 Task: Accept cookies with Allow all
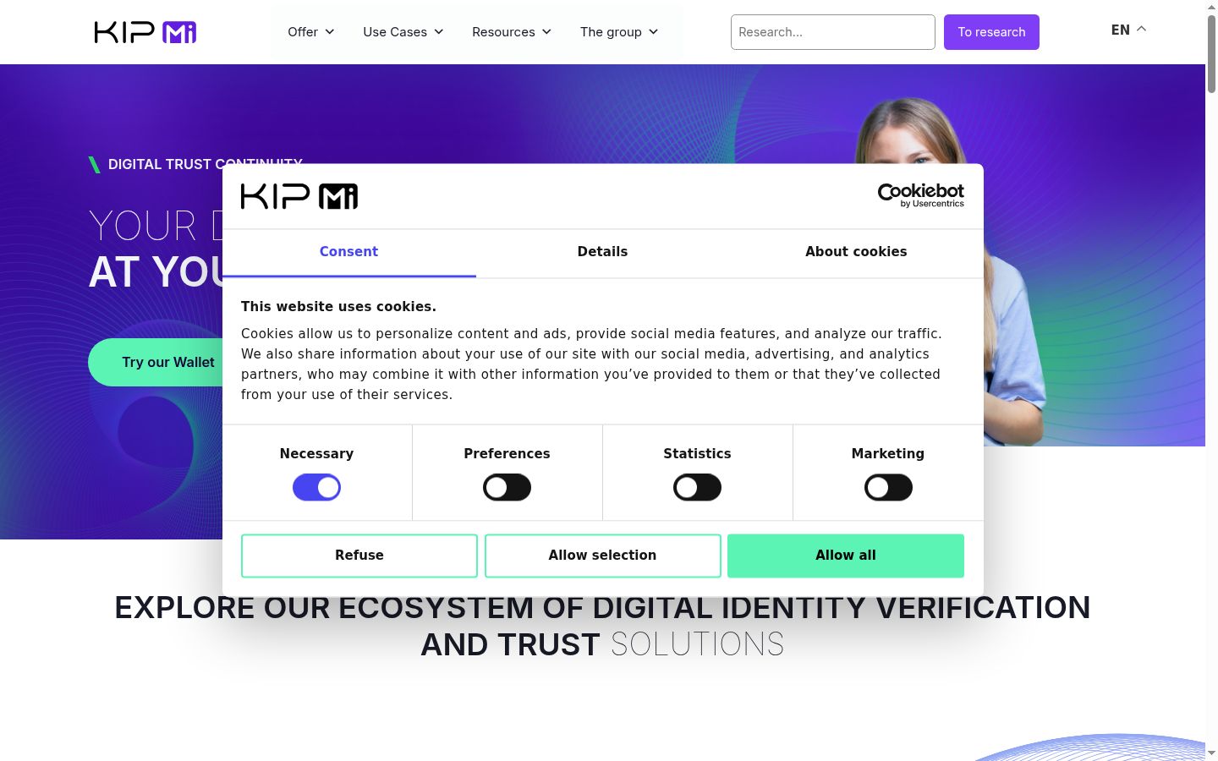[846, 556]
